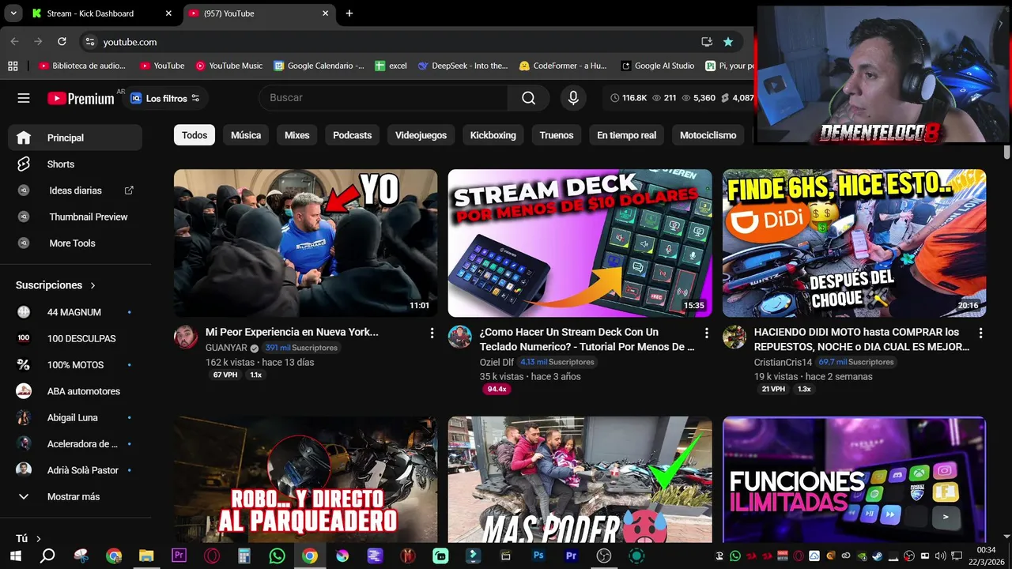Open YouTube Music bookmark
1012x569 pixels.
(x=229, y=66)
